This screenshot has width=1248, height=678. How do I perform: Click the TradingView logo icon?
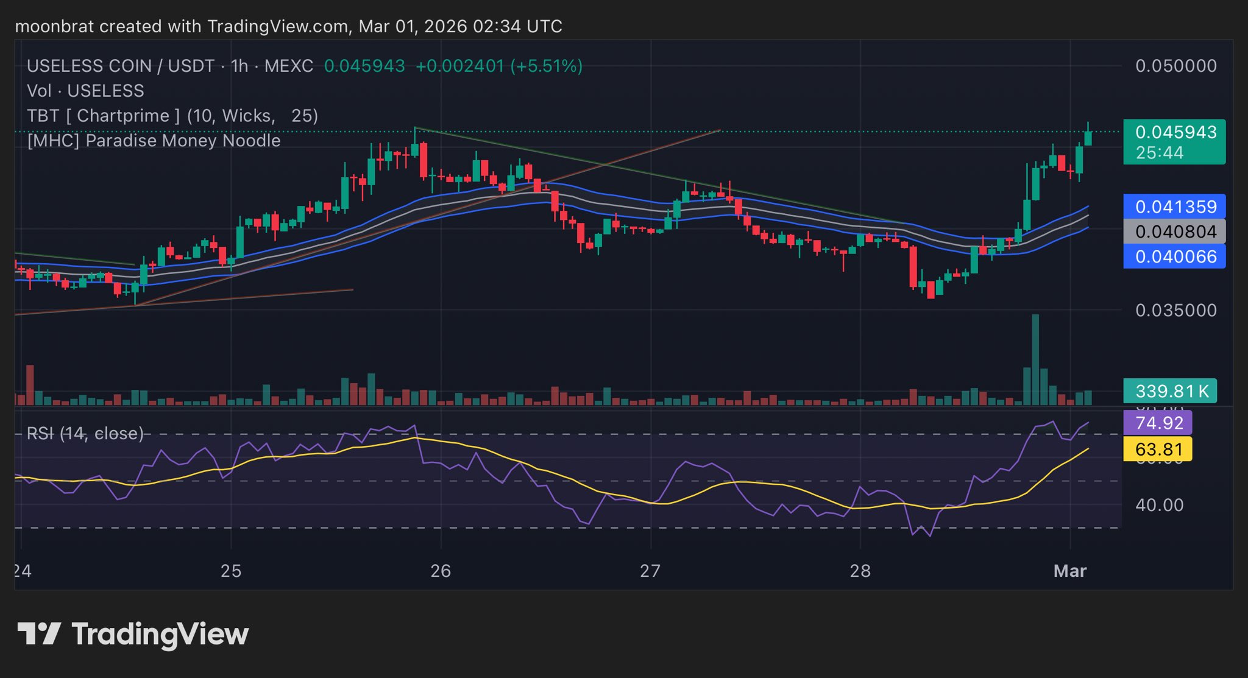pos(39,634)
